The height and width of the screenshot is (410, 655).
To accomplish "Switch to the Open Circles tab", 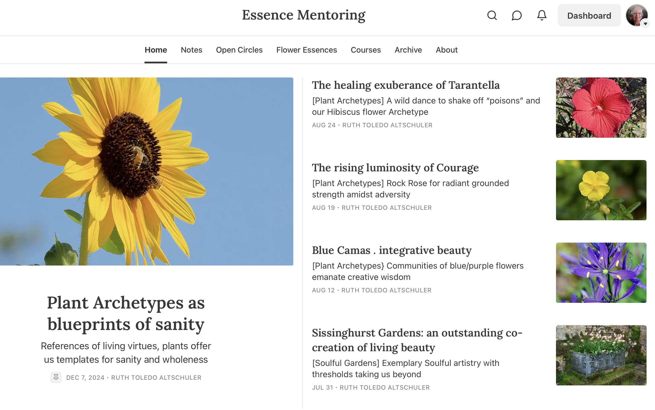I will click(239, 50).
